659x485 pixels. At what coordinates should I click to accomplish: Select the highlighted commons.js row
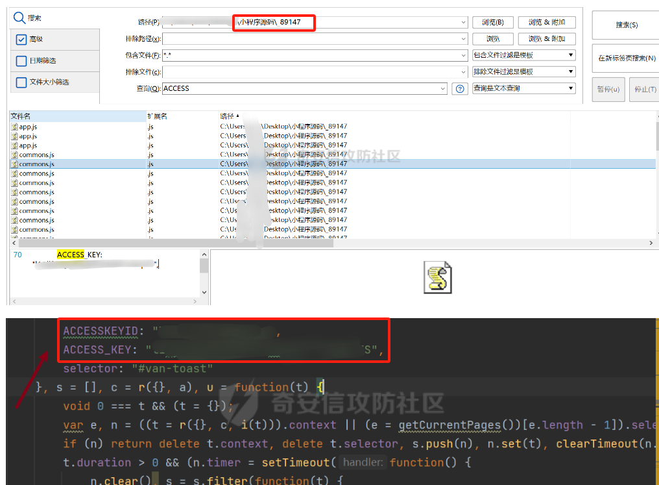[332, 164]
